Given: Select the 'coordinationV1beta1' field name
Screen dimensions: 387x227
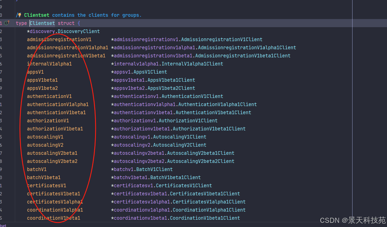Looking at the screenshot, I should (x=54, y=218).
